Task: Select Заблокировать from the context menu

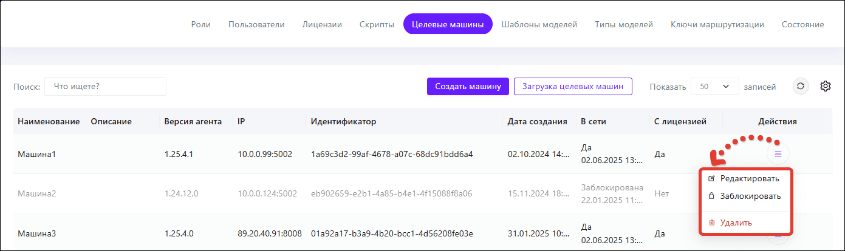Action: click(750, 196)
